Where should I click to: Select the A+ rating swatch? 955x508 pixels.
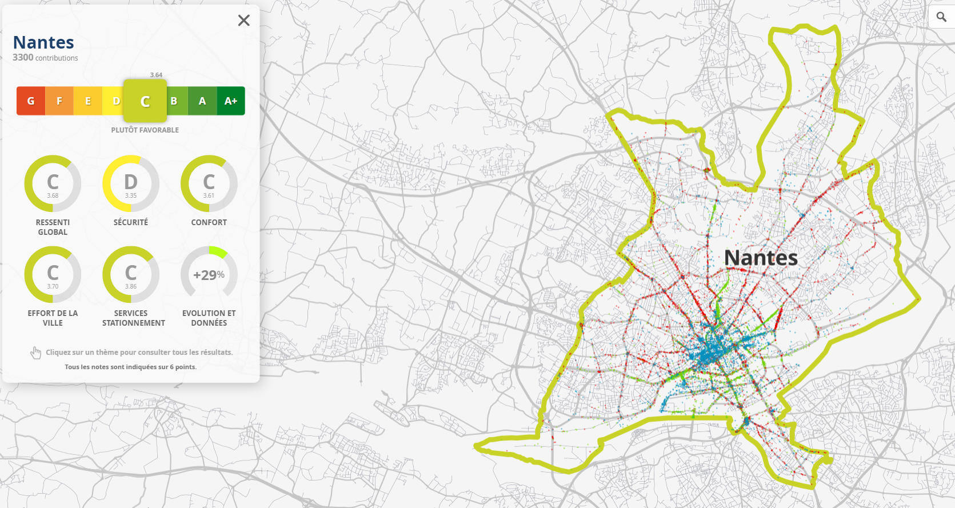pyautogui.click(x=231, y=101)
